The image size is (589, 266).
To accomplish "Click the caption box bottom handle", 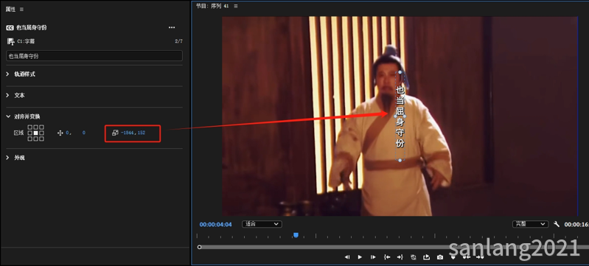I will [x=400, y=161].
